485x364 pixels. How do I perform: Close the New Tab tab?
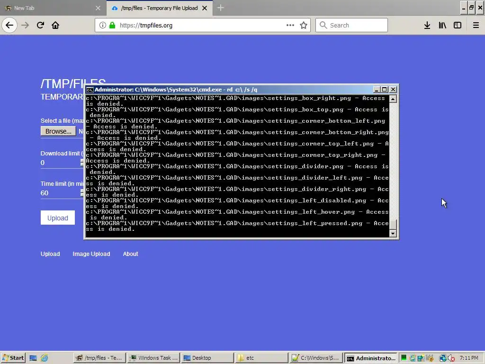coord(98,8)
